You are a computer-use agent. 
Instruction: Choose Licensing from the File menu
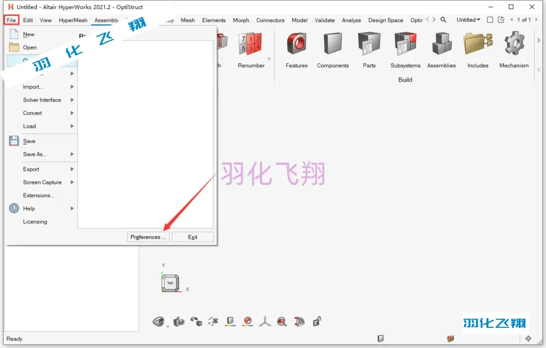point(35,222)
